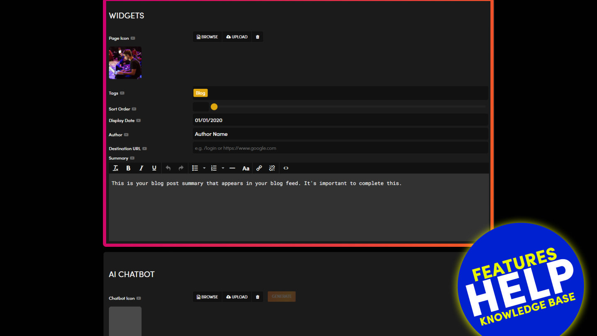The height and width of the screenshot is (336, 597).
Task: Click the Destination URL field
Action: point(340,148)
